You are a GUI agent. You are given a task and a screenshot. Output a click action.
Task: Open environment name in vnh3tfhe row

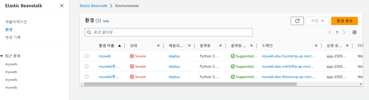coord(109,66)
